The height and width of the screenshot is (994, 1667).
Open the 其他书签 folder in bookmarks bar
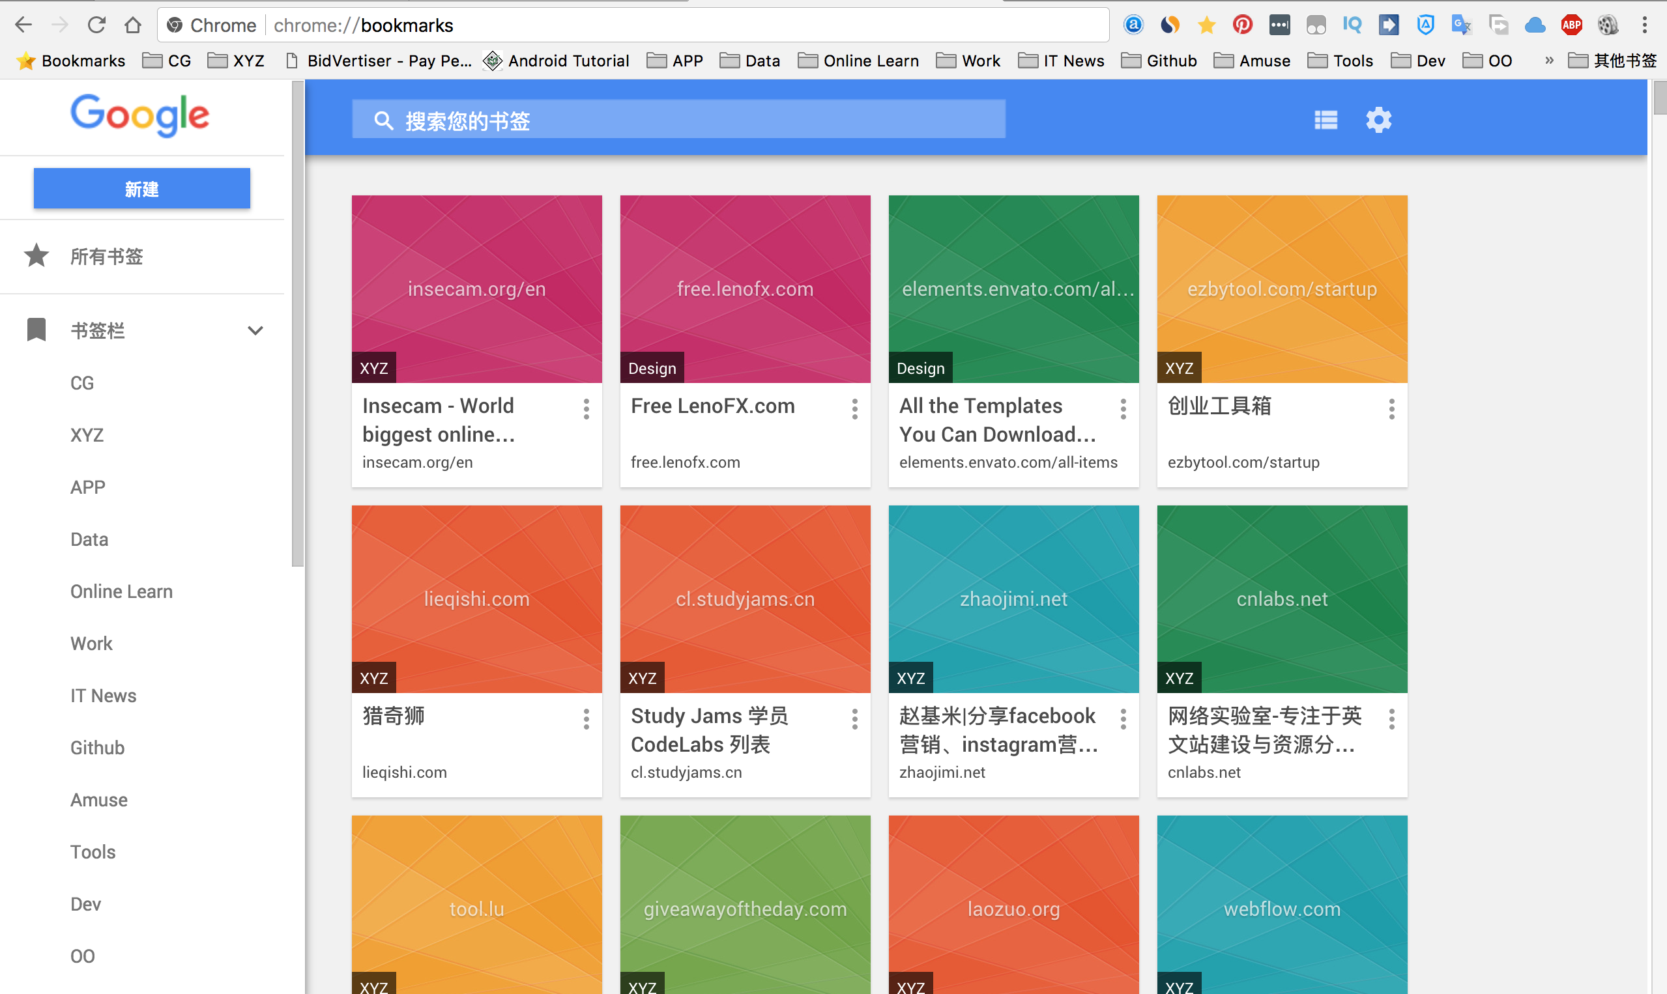pyautogui.click(x=1612, y=61)
